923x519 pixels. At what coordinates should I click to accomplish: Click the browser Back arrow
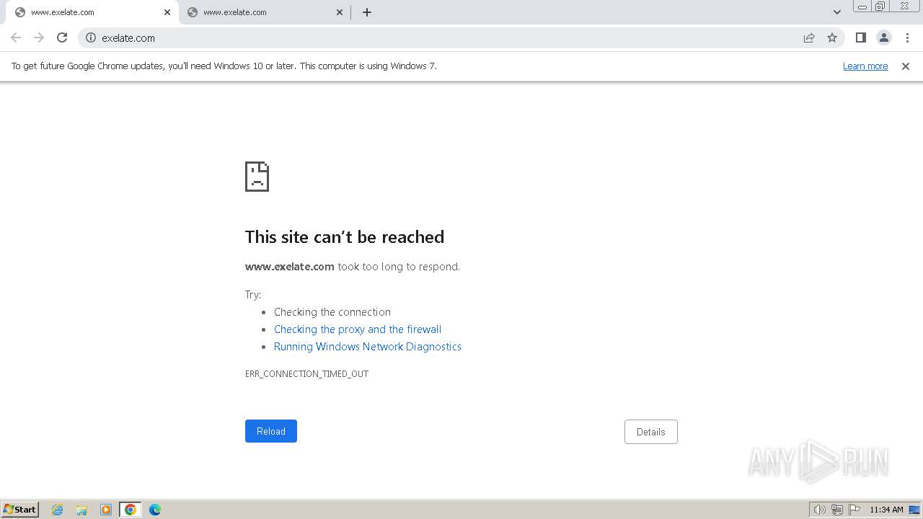click(16, 37)
